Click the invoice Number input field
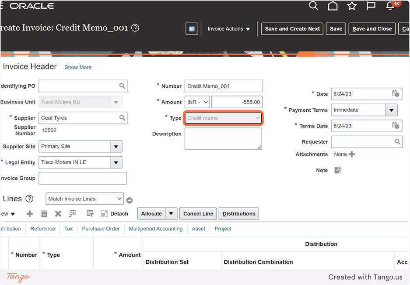This screenshot has width=410, height=285. click(224, 86)
